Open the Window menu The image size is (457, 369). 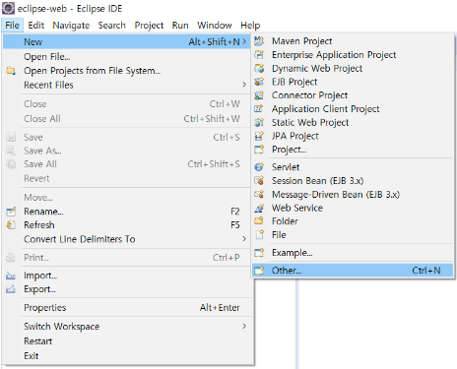(215, 26)
